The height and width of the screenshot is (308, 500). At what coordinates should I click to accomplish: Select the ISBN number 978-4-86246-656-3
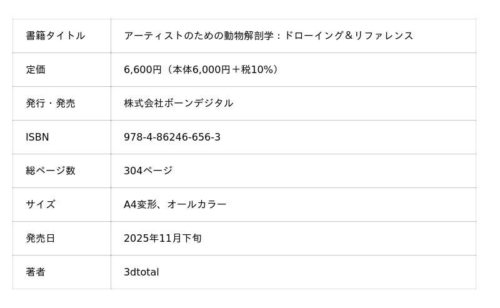(x=172, y=137)
